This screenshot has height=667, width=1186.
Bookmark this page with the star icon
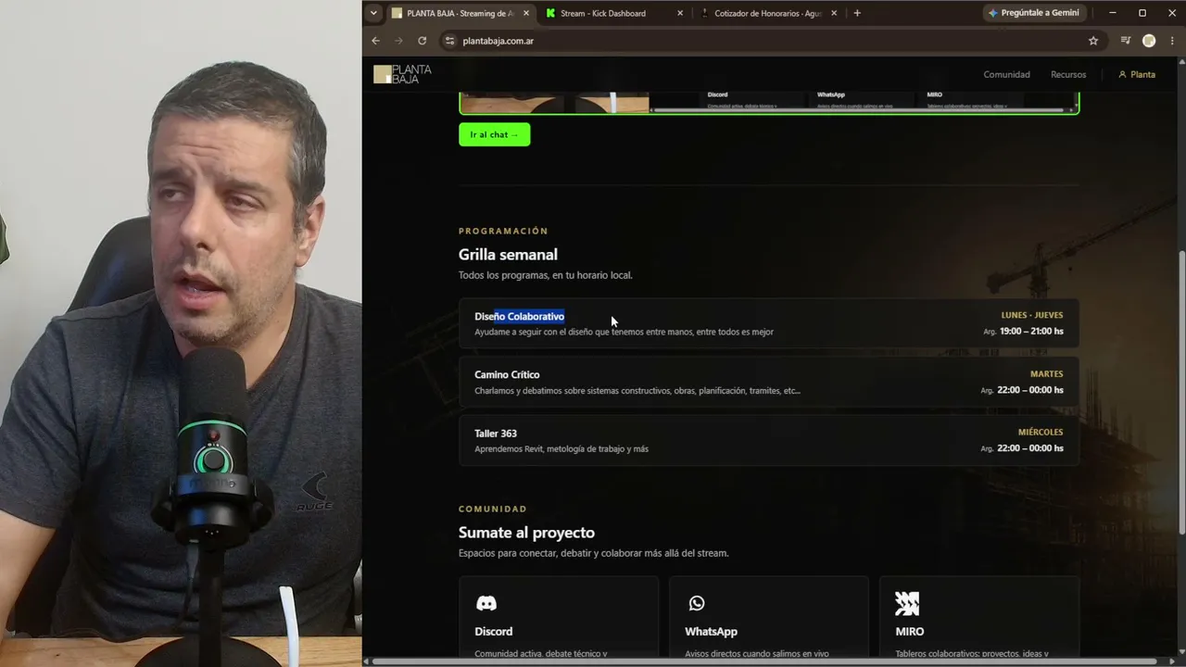[x=1093, y=41]
